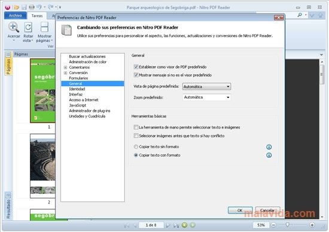Click OK to confirm preferences
The width and height of the screenshot is (329, 232).
(x=240, y=210)
